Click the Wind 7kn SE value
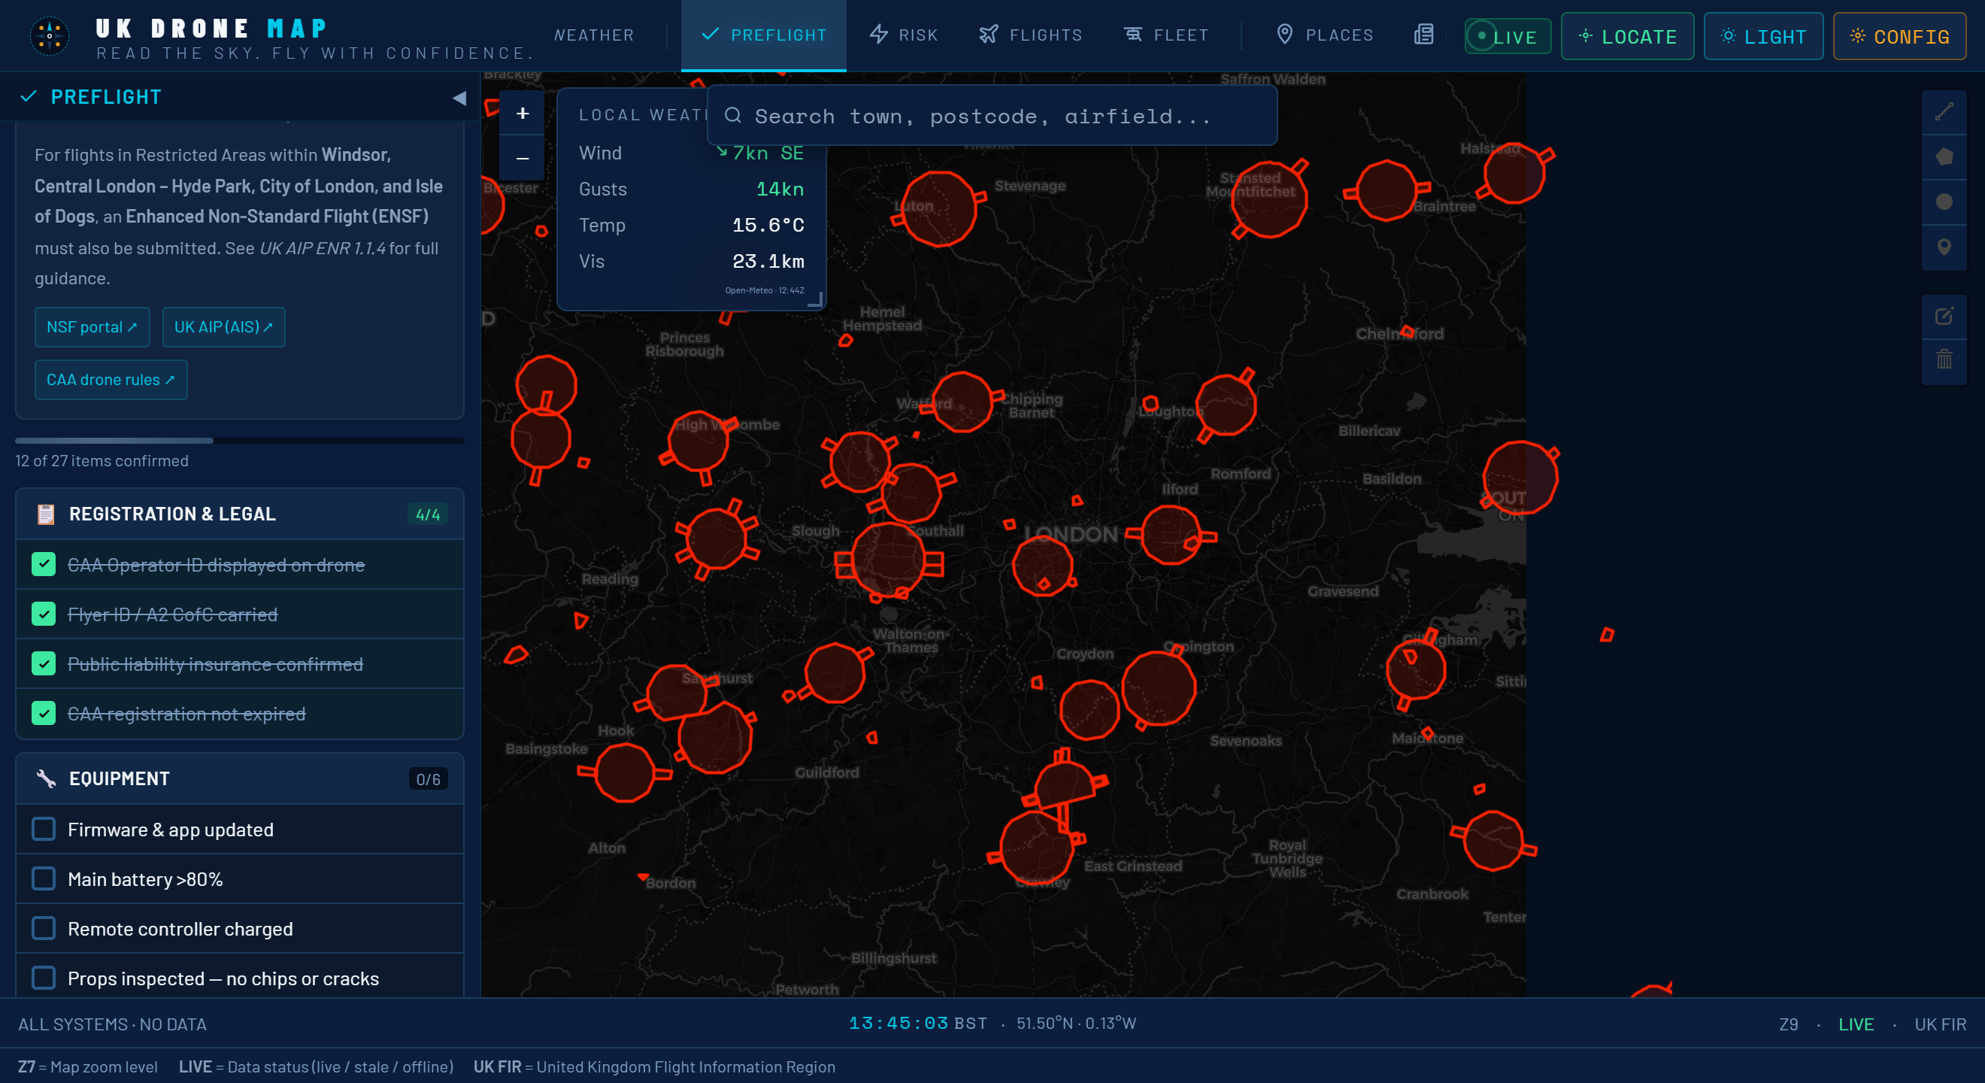Screen dimensions: 1985x1083 761,153
